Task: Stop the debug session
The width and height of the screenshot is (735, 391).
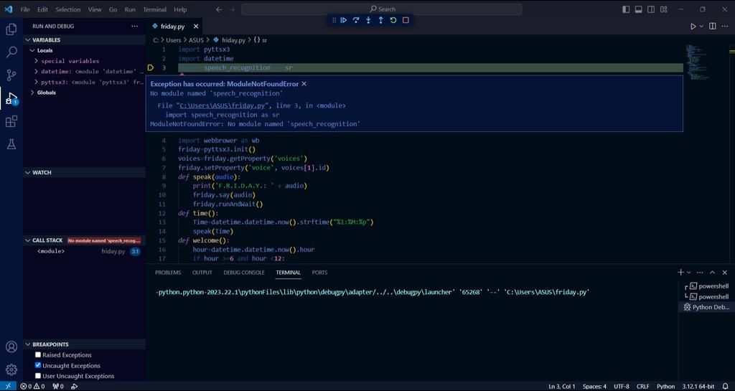Action: click(x=406, y=20)
